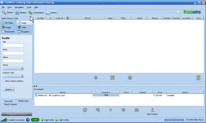206x123 pixels.
Task: Open the License Type dropdown
Action: click(x=13, y=76)
